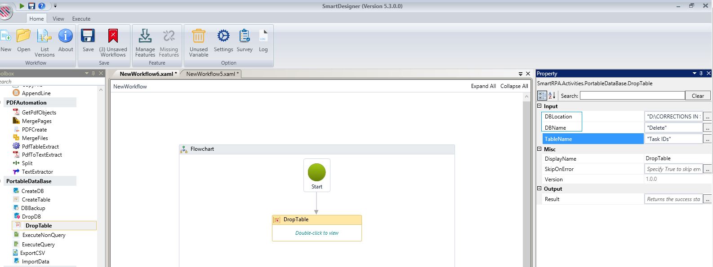Open the Log file icon
The image size is (713, 267).
coord(263,37)
